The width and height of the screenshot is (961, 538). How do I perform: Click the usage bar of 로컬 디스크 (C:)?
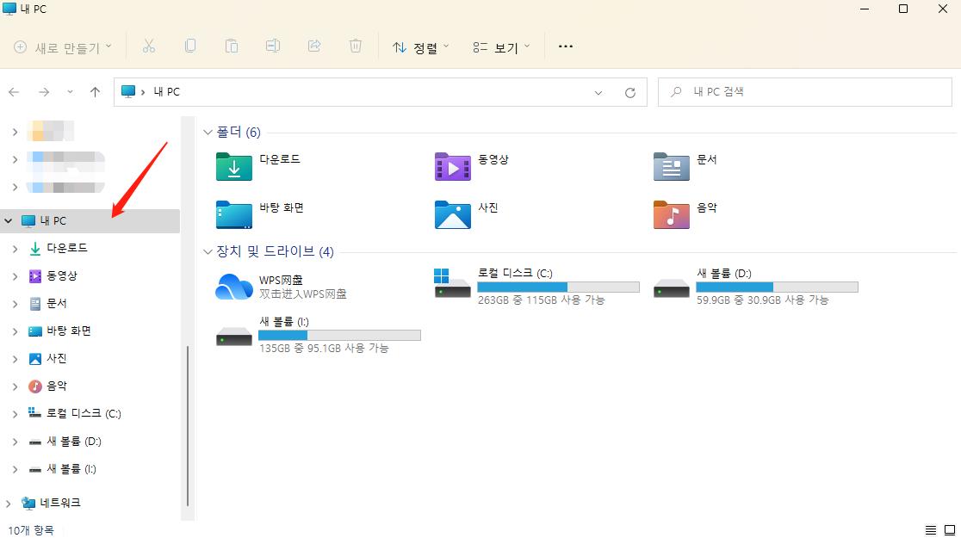[560, 285]
